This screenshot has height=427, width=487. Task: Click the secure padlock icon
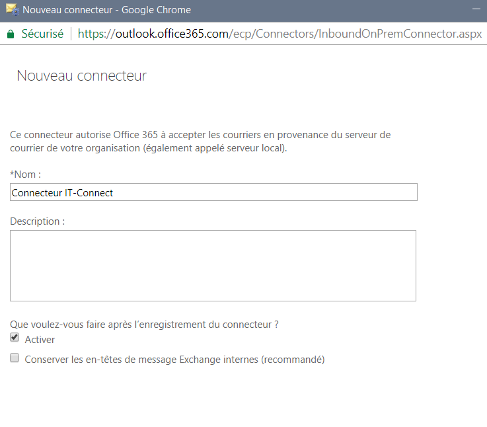coord(11,34)
